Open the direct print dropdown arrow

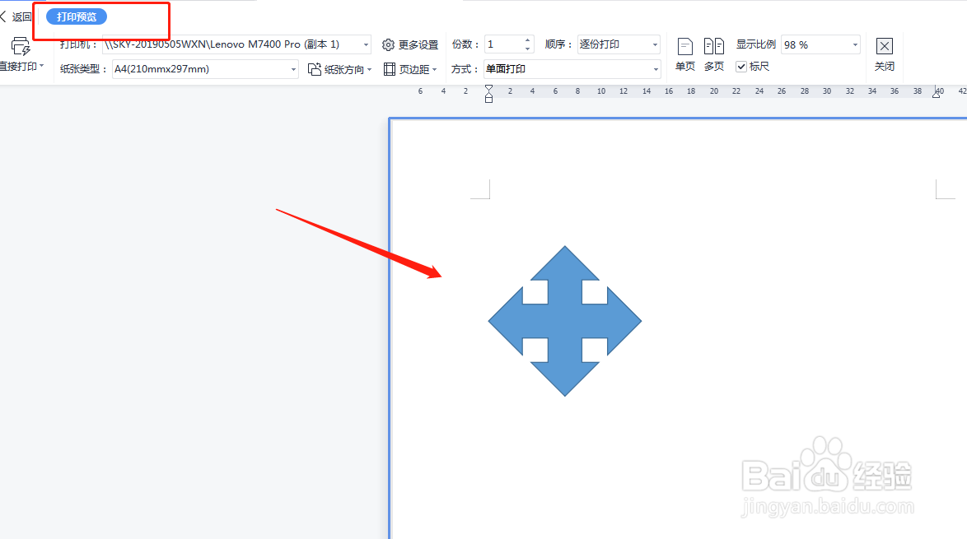point(41,66)
